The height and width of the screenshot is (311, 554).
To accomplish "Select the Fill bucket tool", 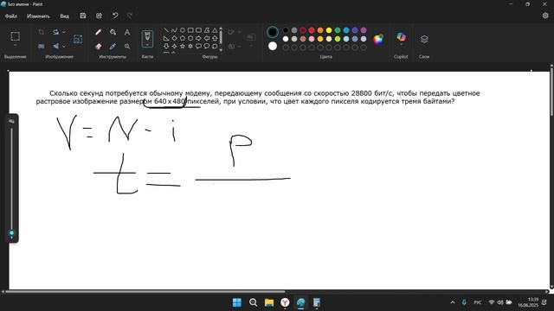I will point(113,32).
